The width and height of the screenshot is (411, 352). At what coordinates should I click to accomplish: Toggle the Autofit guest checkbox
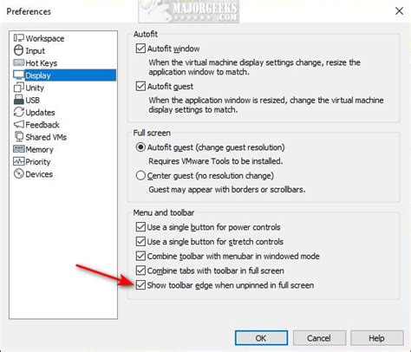140,86
